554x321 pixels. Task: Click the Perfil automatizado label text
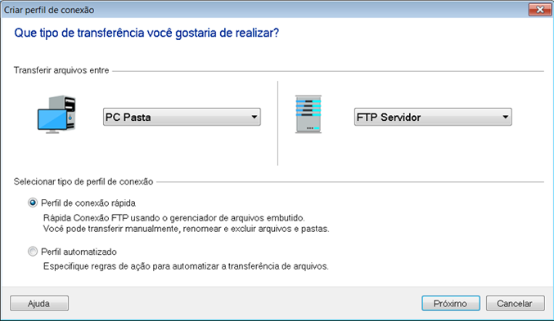point(79,252)
